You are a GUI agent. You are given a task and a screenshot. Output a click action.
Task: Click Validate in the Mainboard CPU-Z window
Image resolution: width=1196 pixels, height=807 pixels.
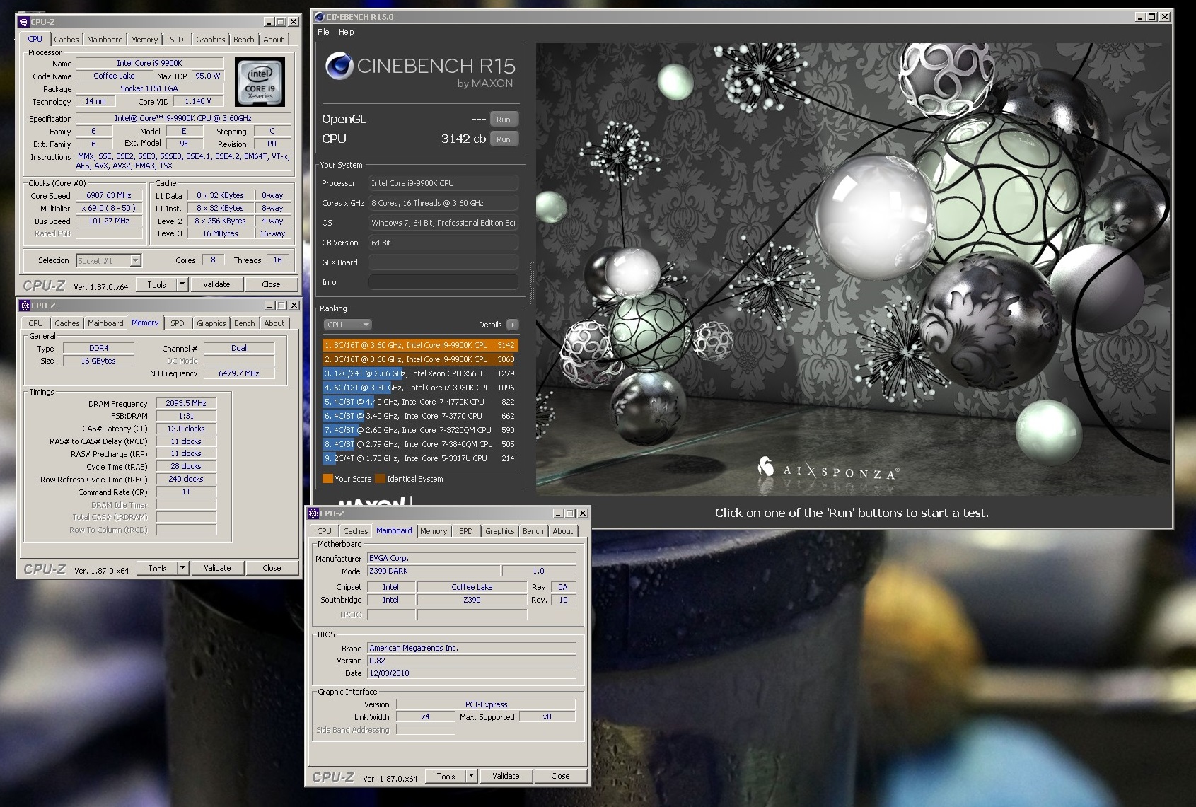pos(506,776)
